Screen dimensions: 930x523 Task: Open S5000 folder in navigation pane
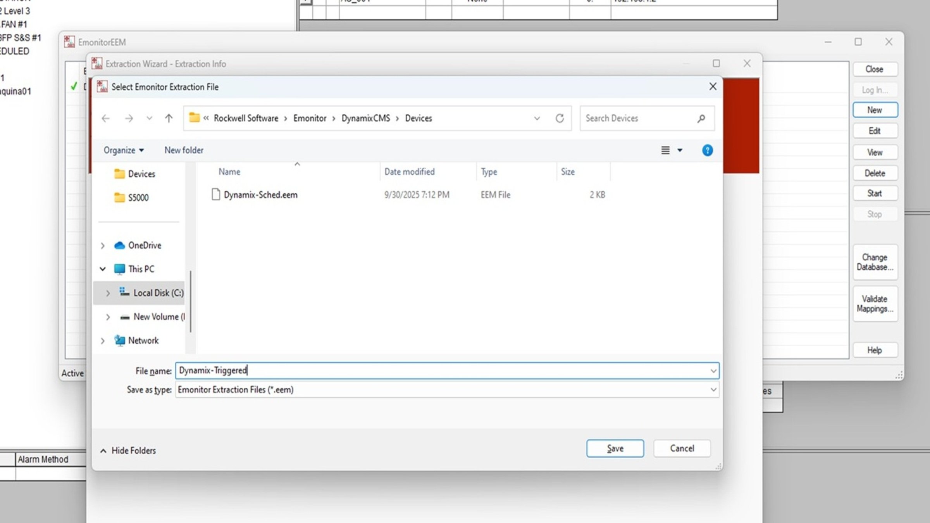click(x=138, y=198)
